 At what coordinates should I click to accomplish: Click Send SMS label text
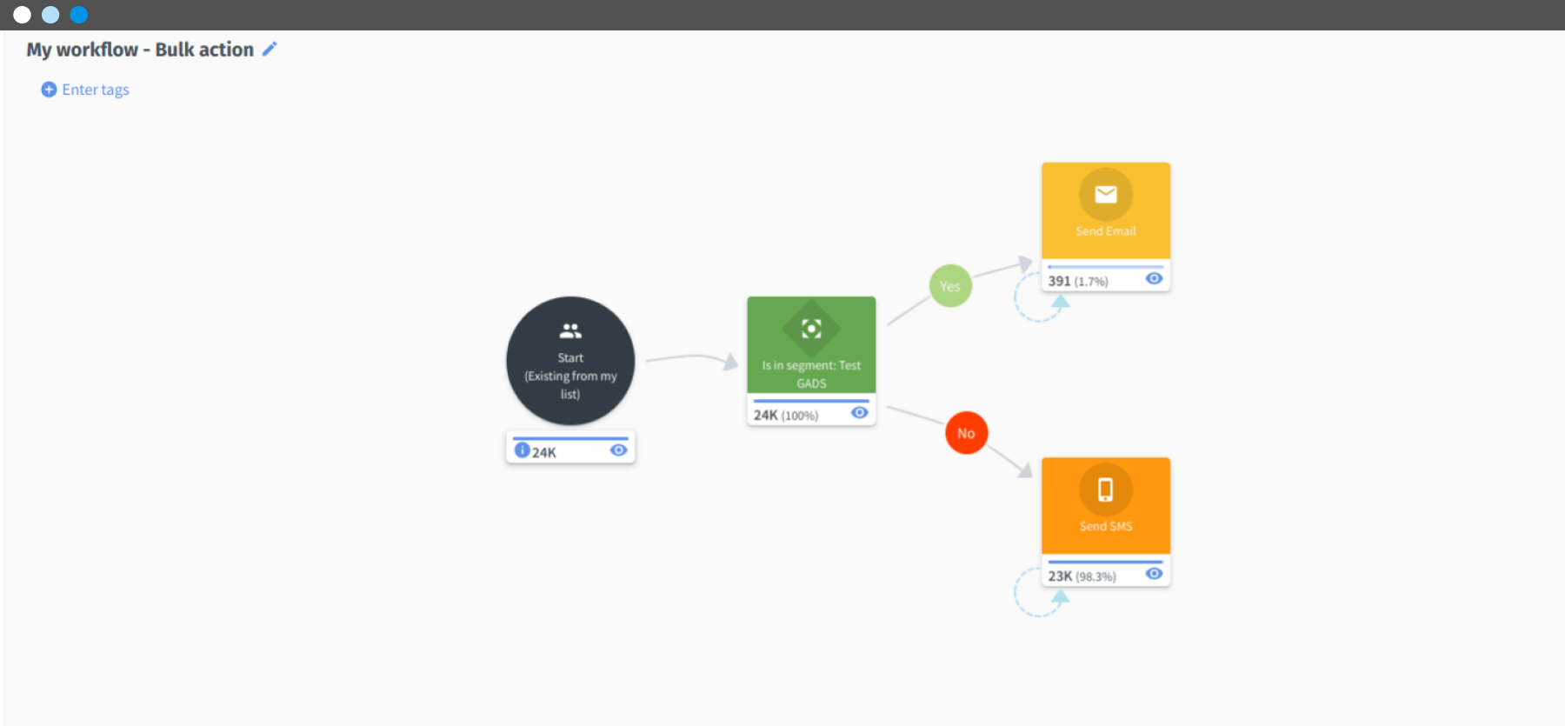click(1106, 526)
